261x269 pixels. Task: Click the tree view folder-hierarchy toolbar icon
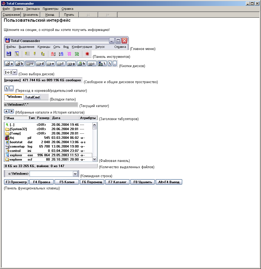point(43,54)
